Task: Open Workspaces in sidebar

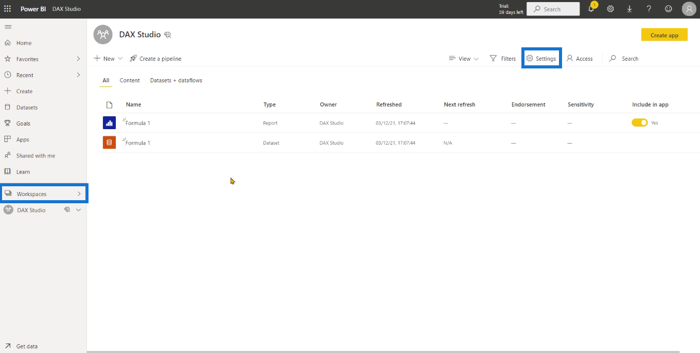Action: 43,194
